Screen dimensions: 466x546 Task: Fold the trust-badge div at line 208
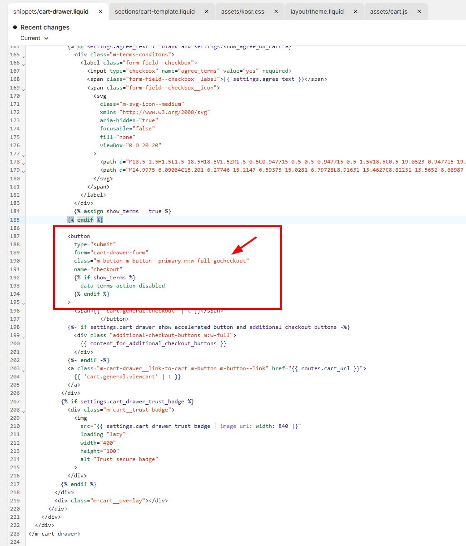(24, 411)
